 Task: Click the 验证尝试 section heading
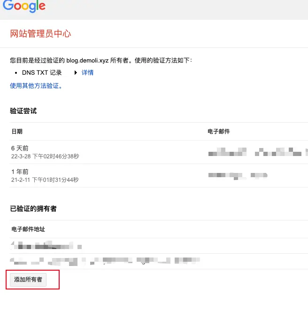[x=23, y=111]
